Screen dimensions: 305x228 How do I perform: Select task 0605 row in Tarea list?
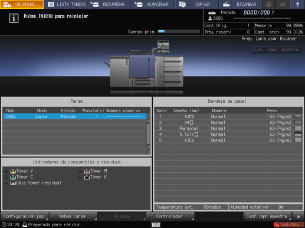click(75, 116)
